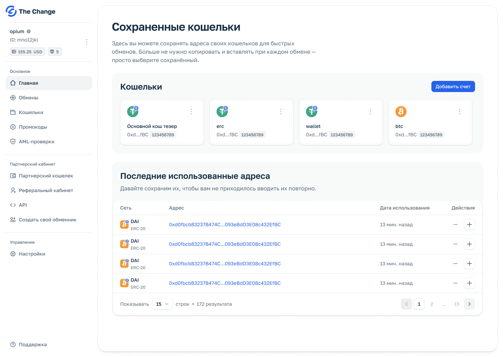Open Главная in the sidebar
The image size is (503, 357).
(49, 83)
